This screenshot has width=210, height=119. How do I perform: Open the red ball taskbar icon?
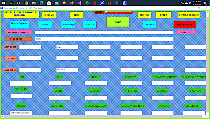click(x=64, y=3)
